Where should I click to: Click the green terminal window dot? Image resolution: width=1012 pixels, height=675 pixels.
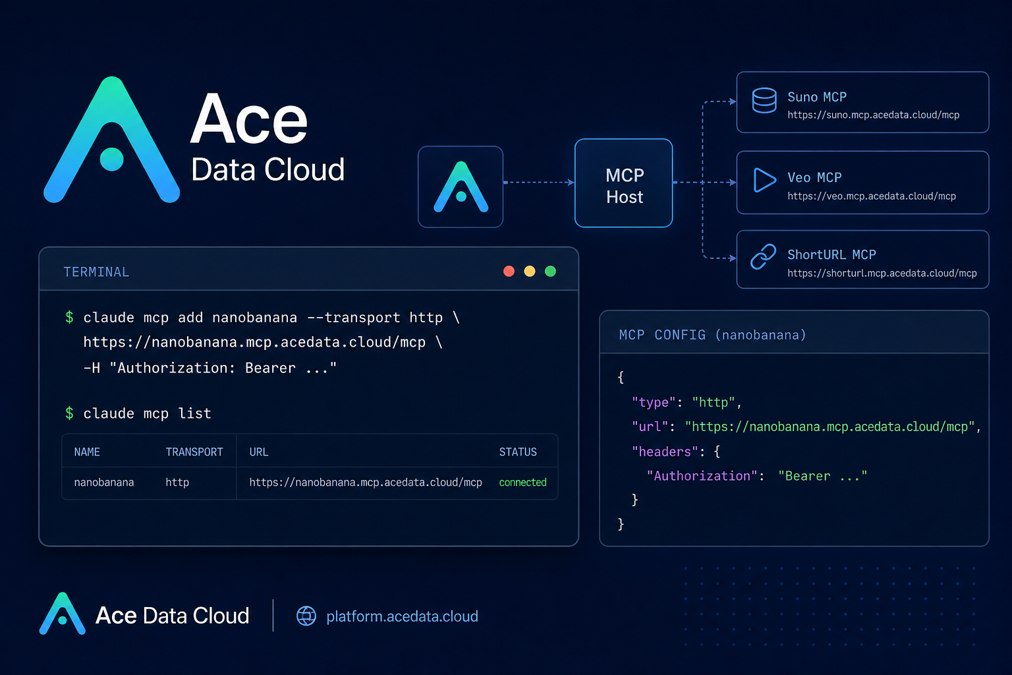coord(551,271)
